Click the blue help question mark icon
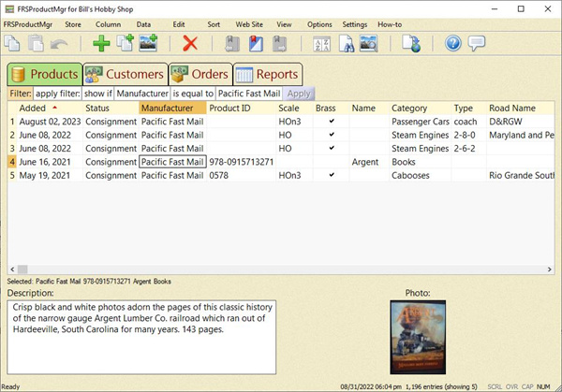This screenshot has width=562, height=392. coord(453,43)
